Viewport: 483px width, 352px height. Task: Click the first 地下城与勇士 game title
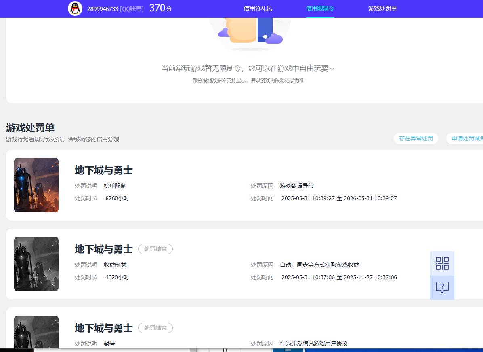coord(104,171)
